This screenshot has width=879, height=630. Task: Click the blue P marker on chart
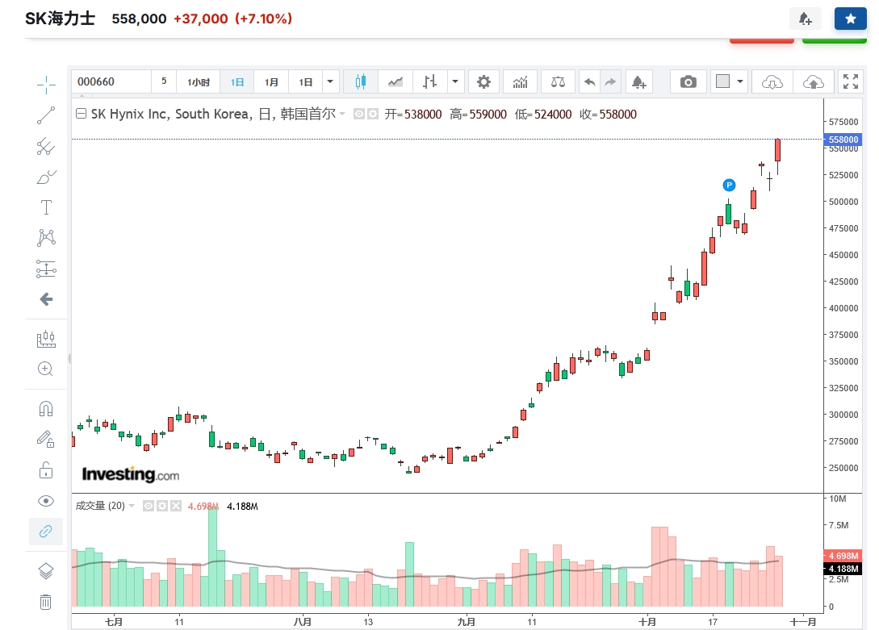pyautogui.click(x=729, y=185)
